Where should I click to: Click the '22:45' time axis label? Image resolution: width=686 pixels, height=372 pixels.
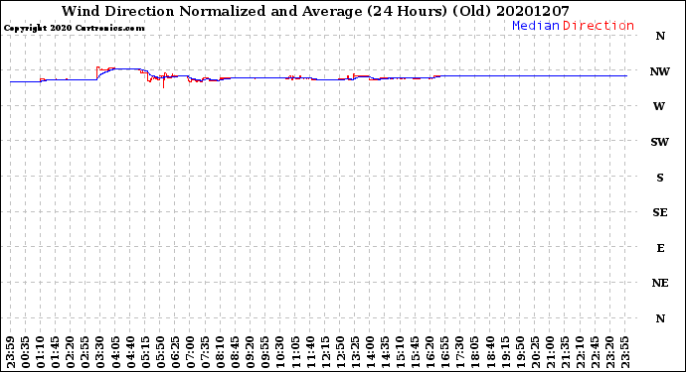[595, 352]
